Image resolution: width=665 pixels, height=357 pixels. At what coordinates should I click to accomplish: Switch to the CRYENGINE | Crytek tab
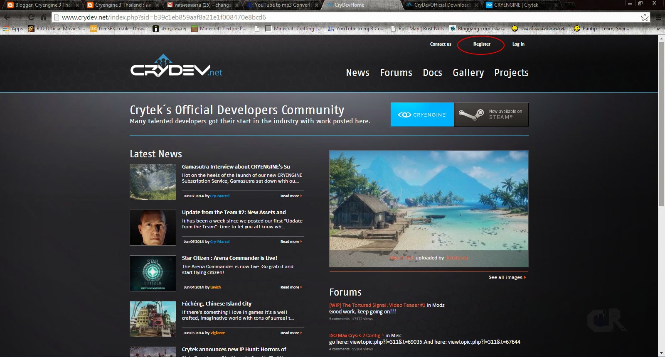click(x=520, y=5)
